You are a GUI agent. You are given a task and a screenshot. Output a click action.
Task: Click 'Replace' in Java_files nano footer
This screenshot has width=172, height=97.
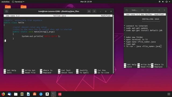click(47, 72)
